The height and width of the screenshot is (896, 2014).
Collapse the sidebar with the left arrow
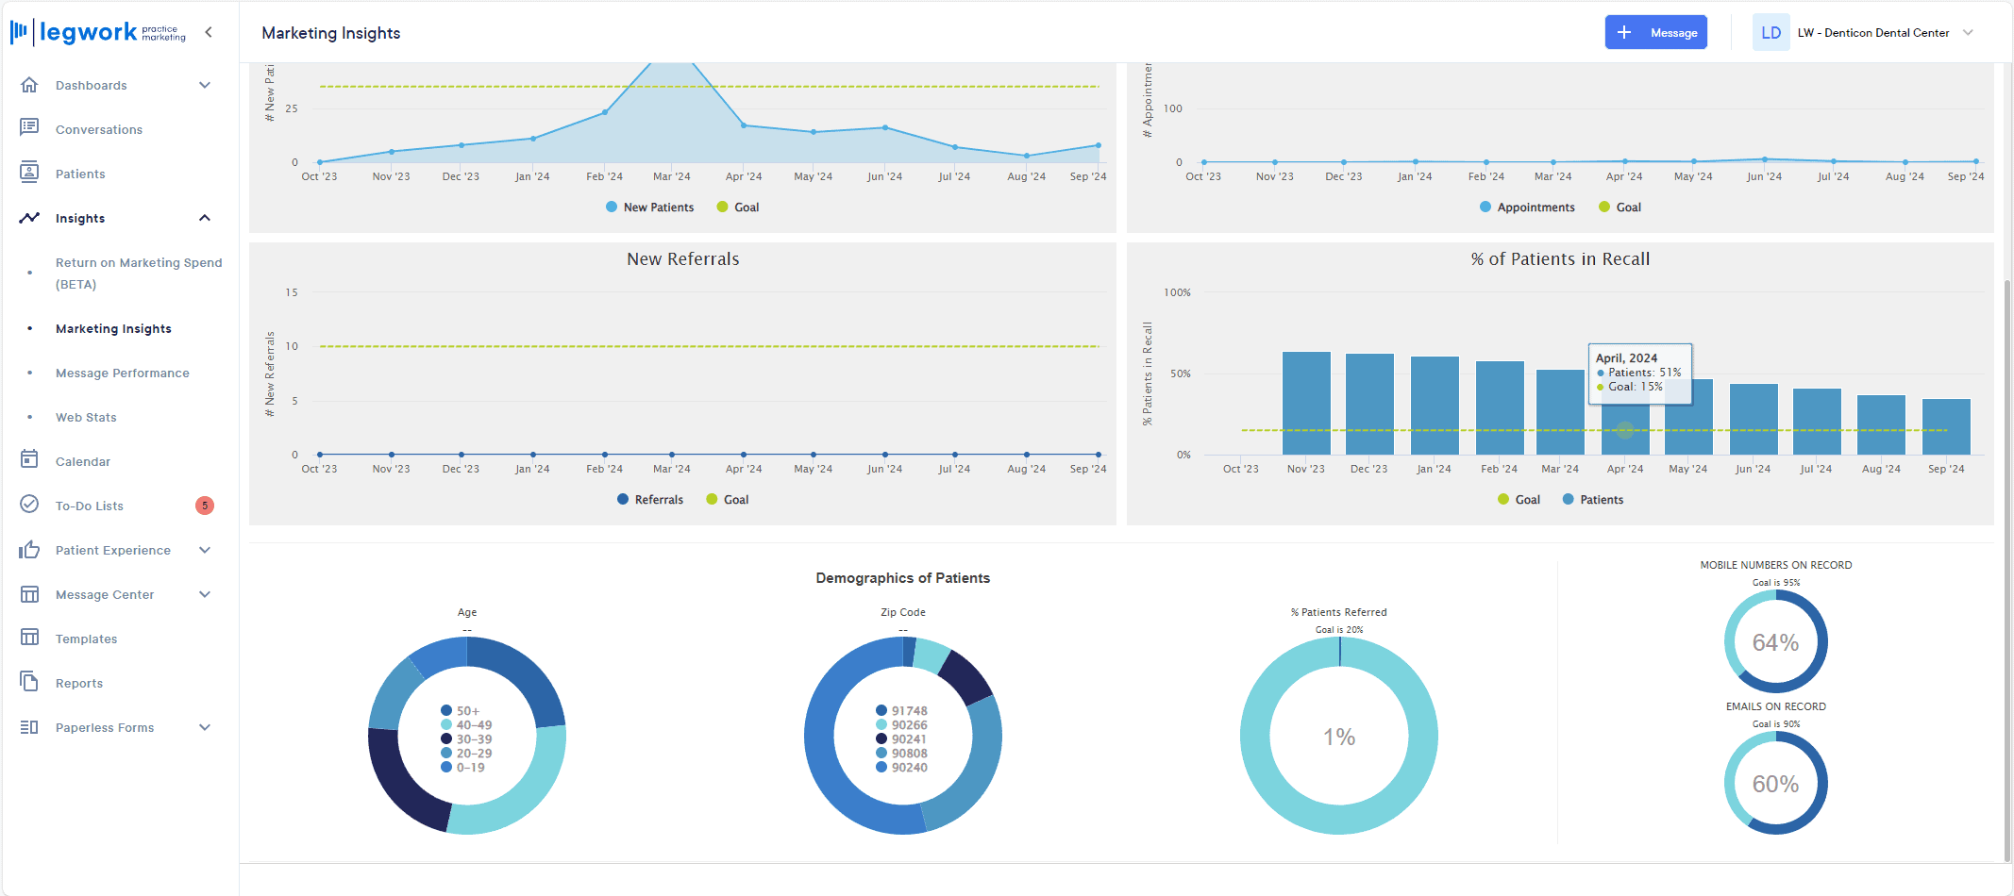[209, 32]
